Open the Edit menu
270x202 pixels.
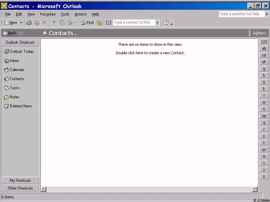19,14
